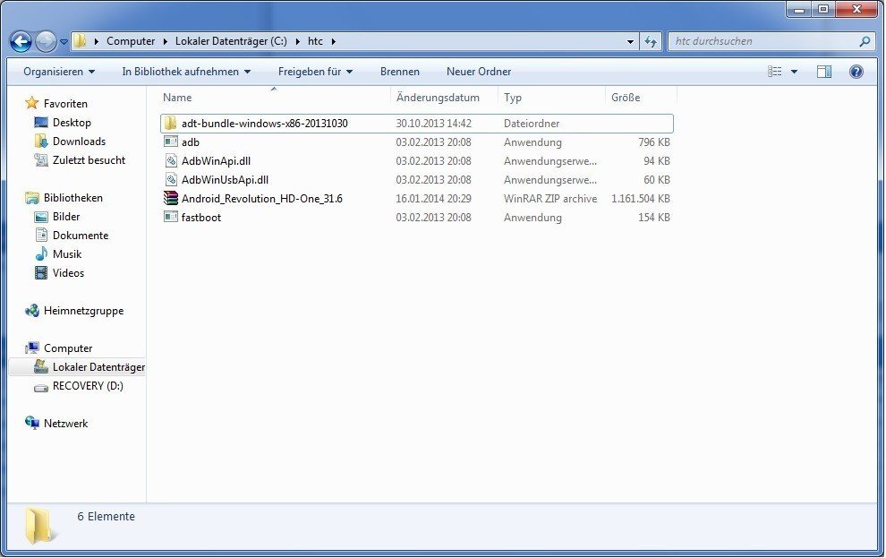The image size is (886, 558).
Task: Open 'Zuletzt besucht' in Favoriten
Action: (x=89, y=160)
